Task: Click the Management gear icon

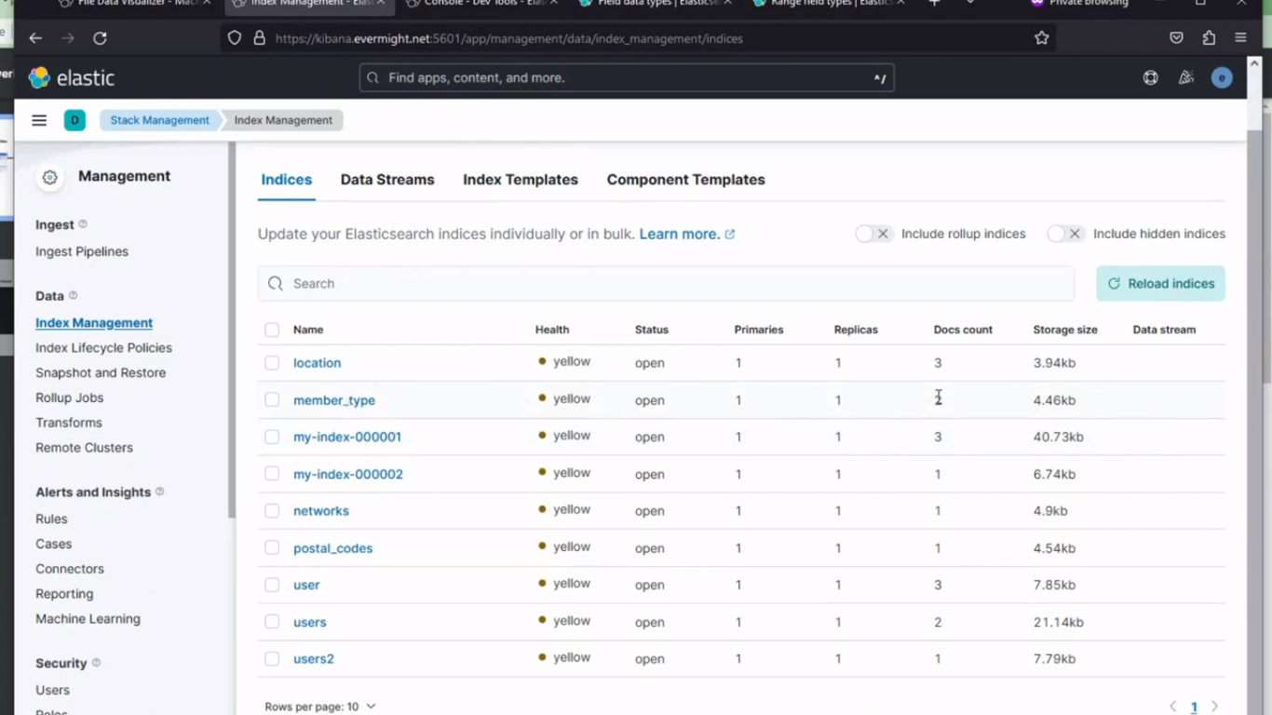Action: pos(50,177)
